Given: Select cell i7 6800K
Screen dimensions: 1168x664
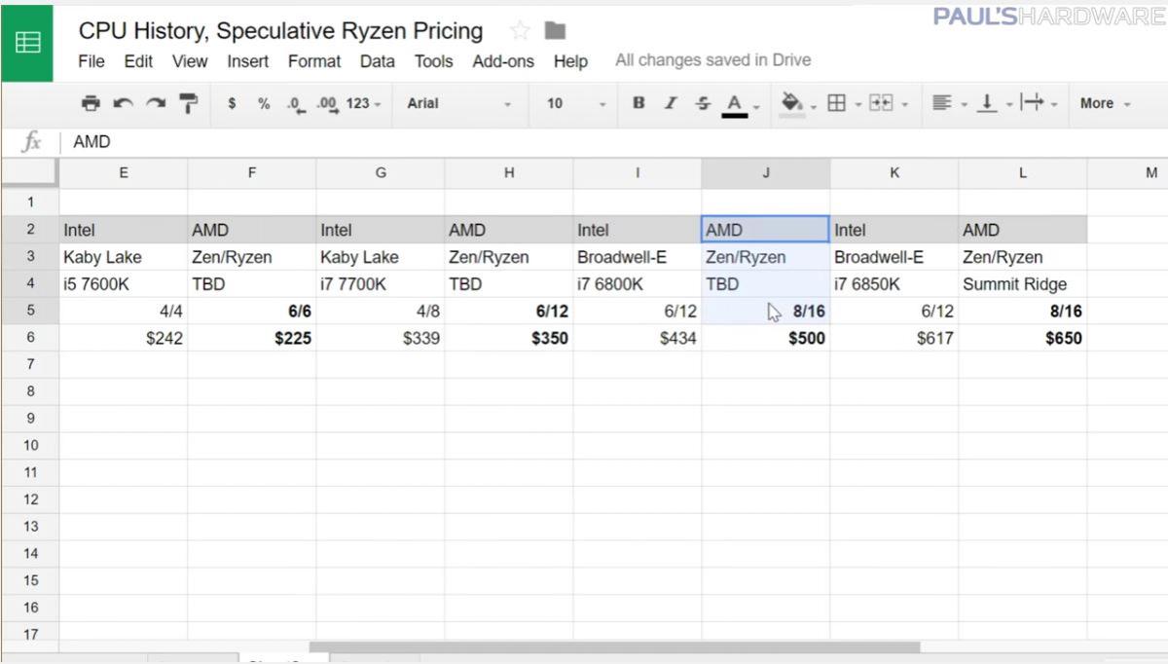Looking at the screenshot, I should click(638, 284).
